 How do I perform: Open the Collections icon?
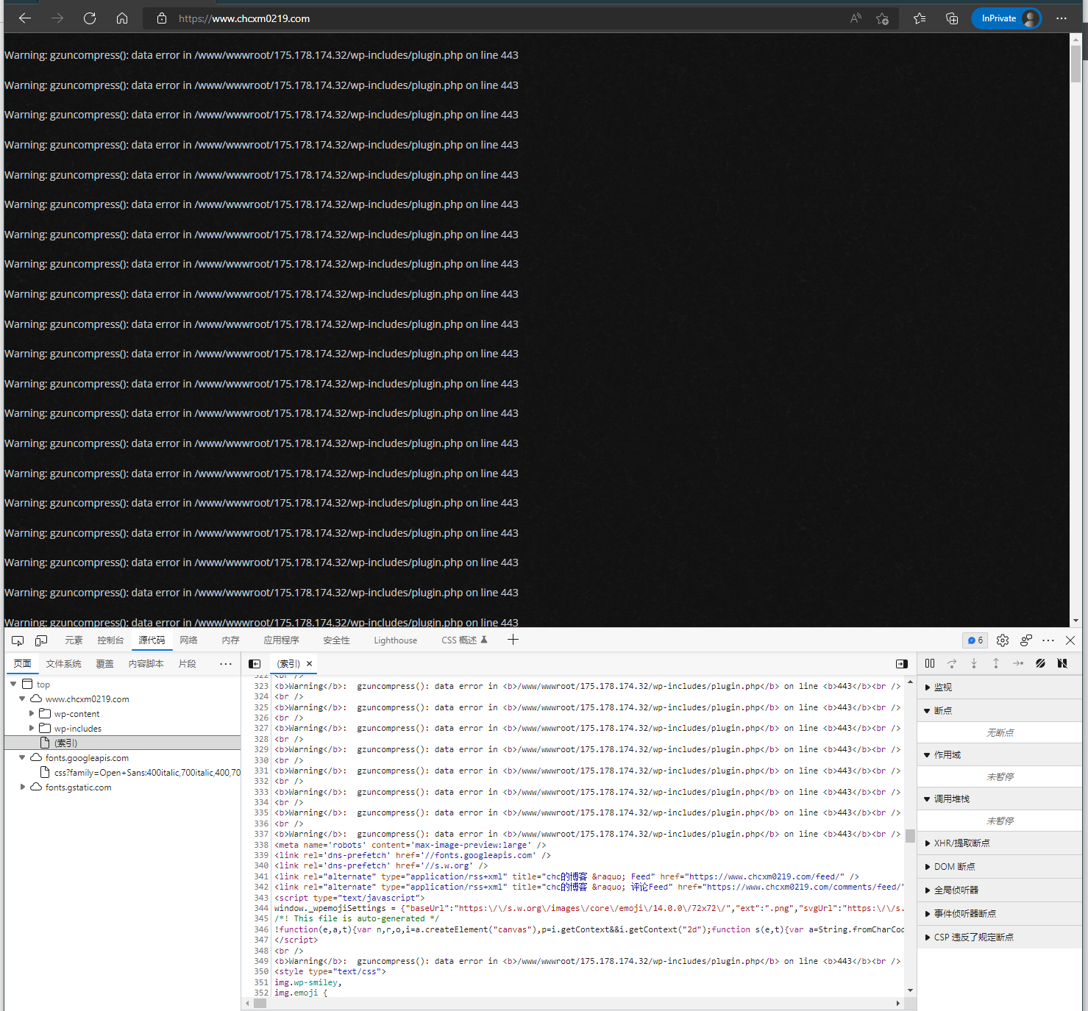(x=952, y=18)
